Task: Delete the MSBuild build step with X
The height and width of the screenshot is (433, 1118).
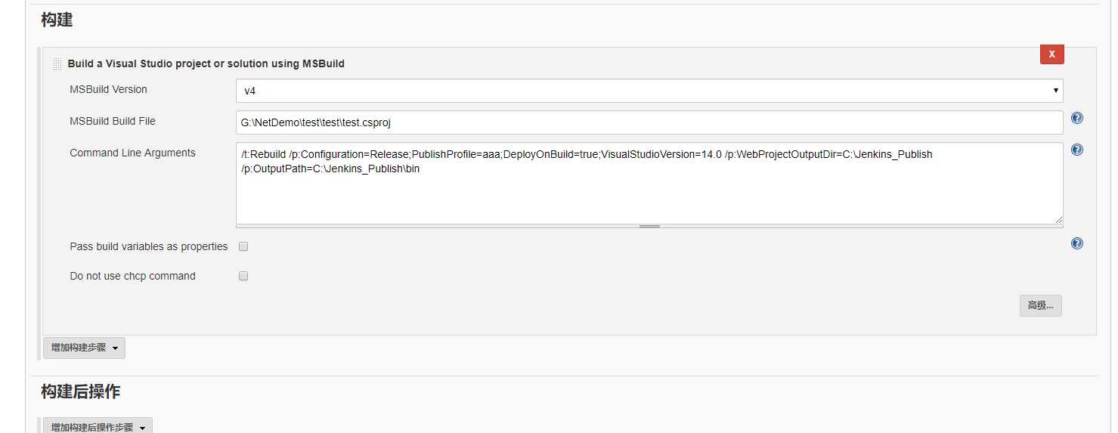Action: click(x=1051, y=54)
